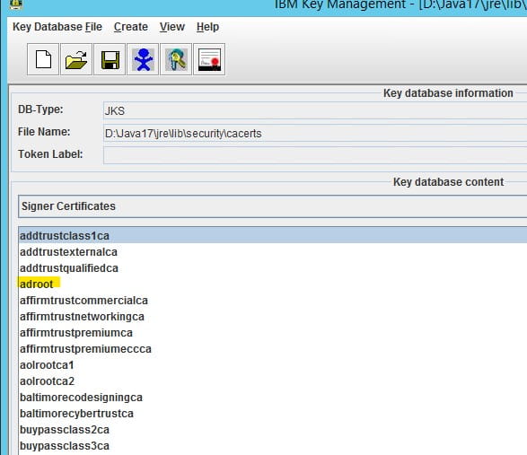Select baltimorecybertrustca from the list
The image size is (527, 455).
[x=76, y=414]
